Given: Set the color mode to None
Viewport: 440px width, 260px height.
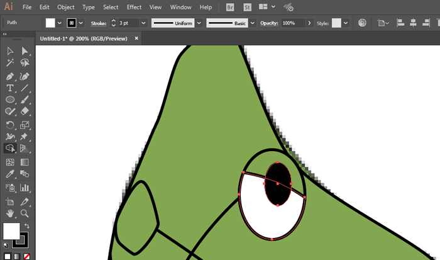Looking at the screenshot, I should tap(26, 256).
